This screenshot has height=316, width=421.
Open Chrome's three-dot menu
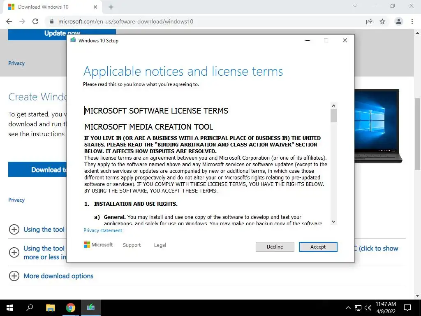coord(412,21)
